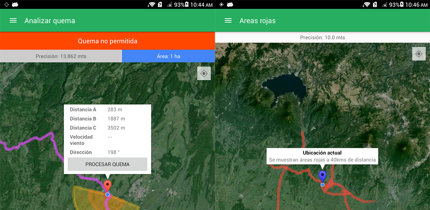Tap the 10:46 AM clock

click(x=416, y=5)
